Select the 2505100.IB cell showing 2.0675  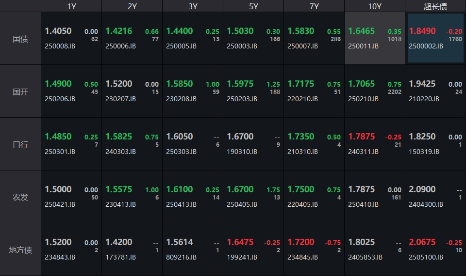[x=435, y=249]
